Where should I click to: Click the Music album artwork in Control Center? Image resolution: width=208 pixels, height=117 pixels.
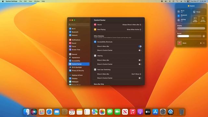point(179,43)
